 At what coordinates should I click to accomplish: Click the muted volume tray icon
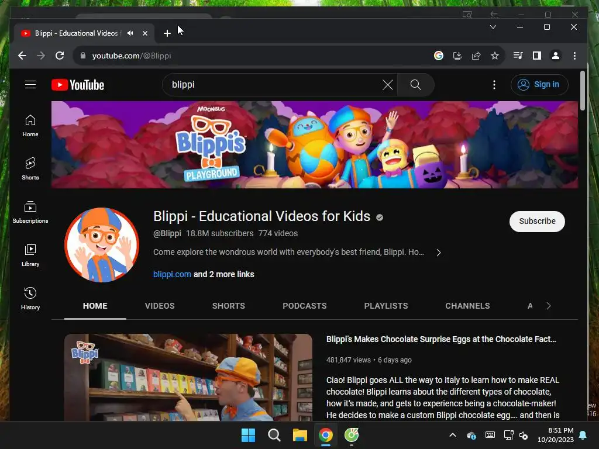pyautogui.click(x=524, y=435)
